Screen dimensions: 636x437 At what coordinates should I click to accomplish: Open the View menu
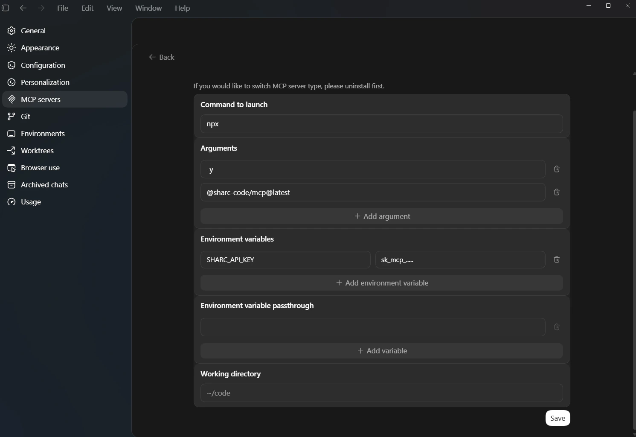[x=114, y=8]
